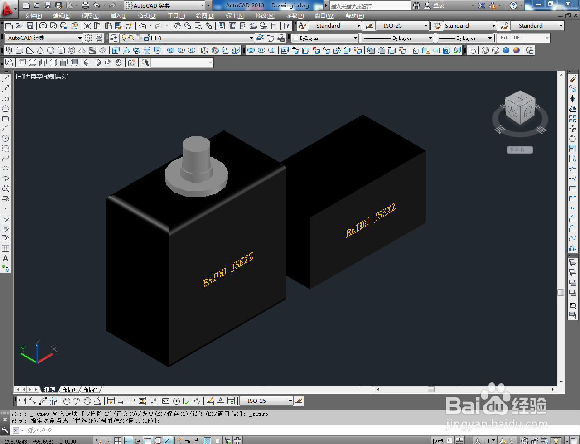Switch to the 布局1 tab
This screenshot has height=444, width=580.
69,390
